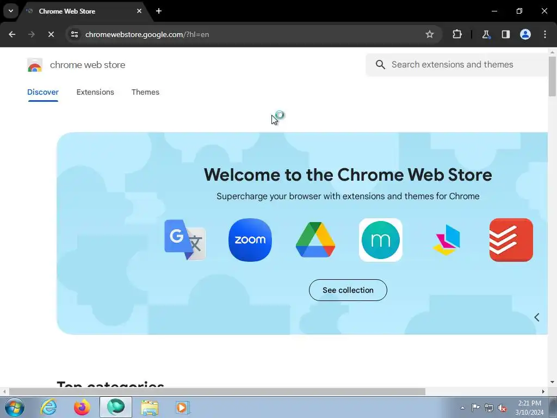Click the Chrome Web Store logo
The height and width of the screenshot is (418, 557).
(35, 65)
